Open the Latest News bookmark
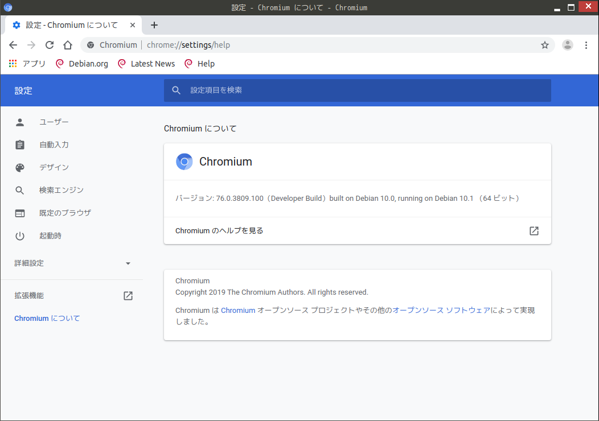Viewport: 599px width, 421px height. coord(147,64)
